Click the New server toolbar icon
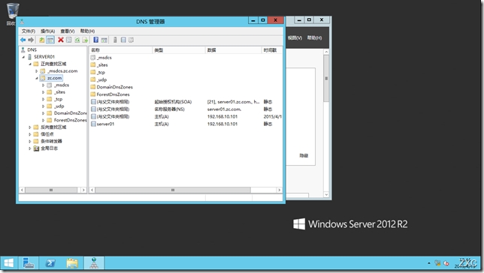 [x=115, y=40]
